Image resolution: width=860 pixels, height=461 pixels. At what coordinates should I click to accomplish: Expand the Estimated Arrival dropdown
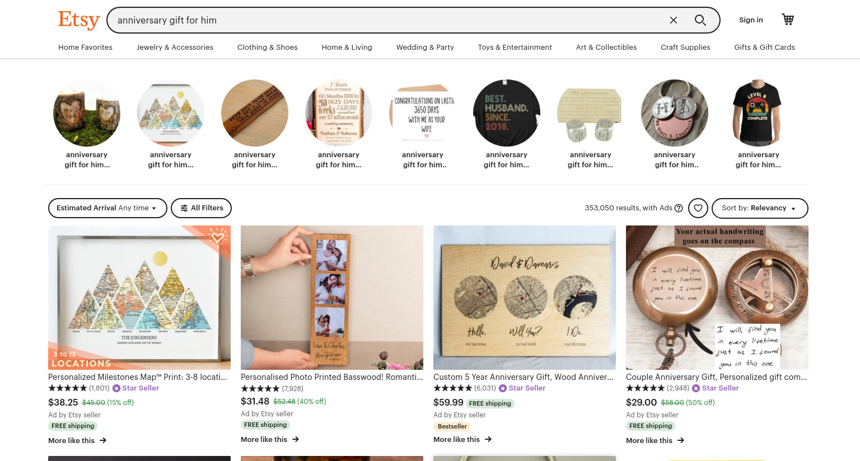(107, 208)
